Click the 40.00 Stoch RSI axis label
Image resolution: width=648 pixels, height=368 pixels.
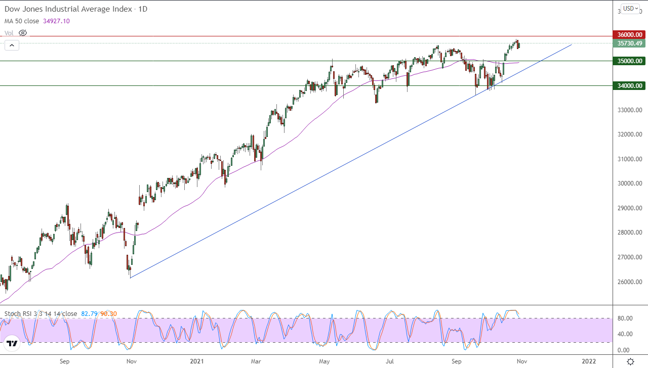pyautogui.click(x=624, y=334)
